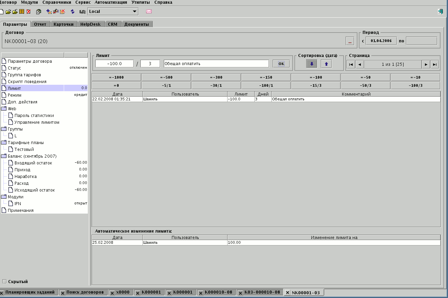Click the yellow drawer cabinet toolbar icon
Viewport: 448px width, 298px height.
pyautogui.click(x=22, y=12)
